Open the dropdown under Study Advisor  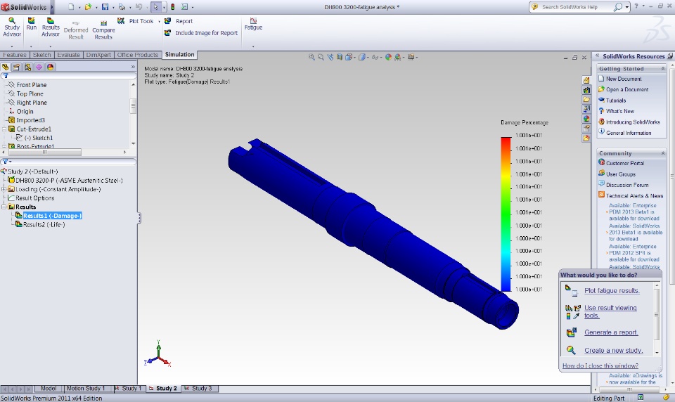pyautogui.click(x=12, y=46)
